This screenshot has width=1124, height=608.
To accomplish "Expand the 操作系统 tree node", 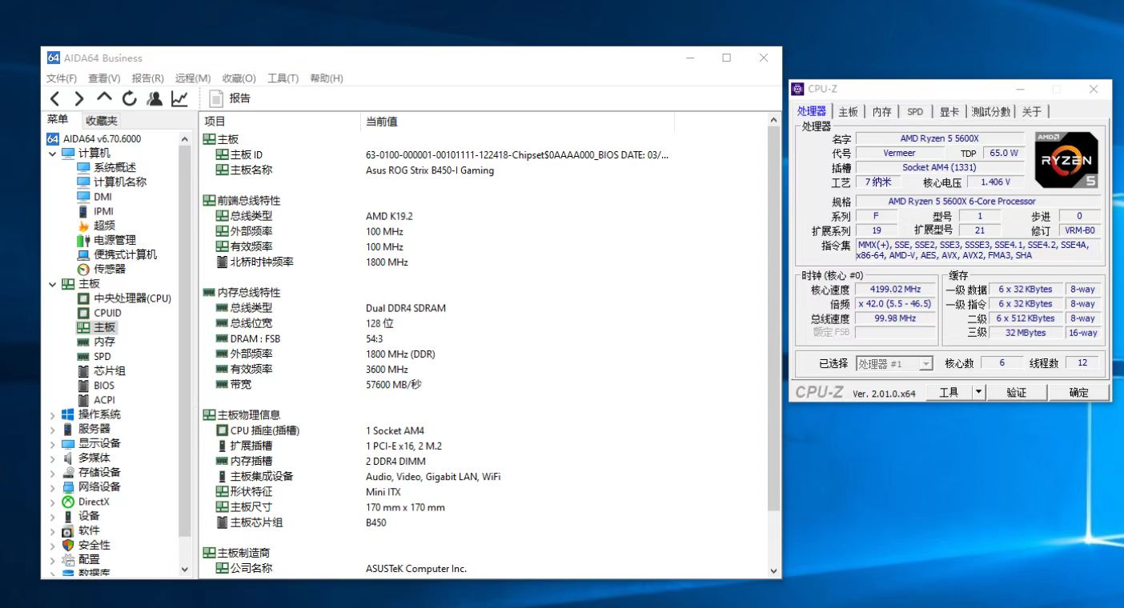I will tap(53, 414).
